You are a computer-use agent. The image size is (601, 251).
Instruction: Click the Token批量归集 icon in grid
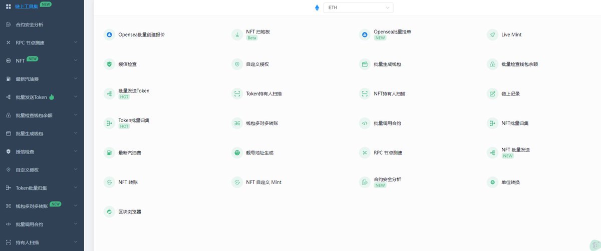(109, 123)
